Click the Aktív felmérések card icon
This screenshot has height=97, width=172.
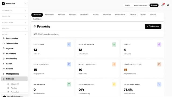(x=69, y=64)
